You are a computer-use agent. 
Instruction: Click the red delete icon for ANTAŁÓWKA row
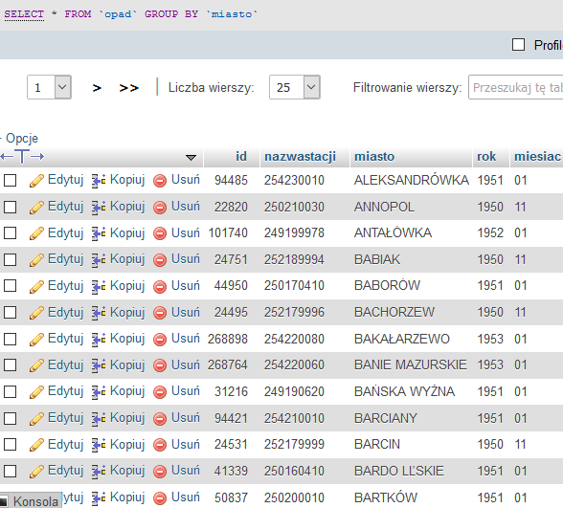[x=160, y=233]
